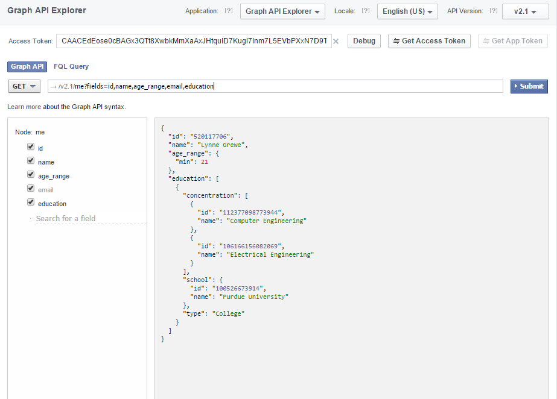Click the Get Access Token button

[429, 41]
